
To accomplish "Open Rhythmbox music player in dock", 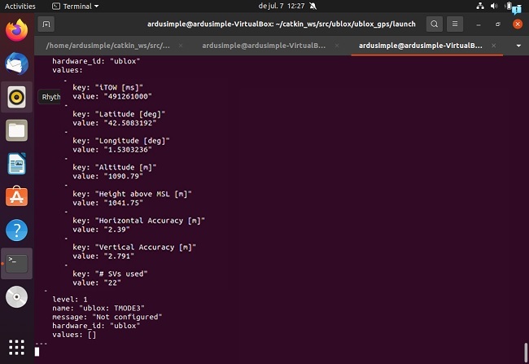I will click(x=16, y=98).
